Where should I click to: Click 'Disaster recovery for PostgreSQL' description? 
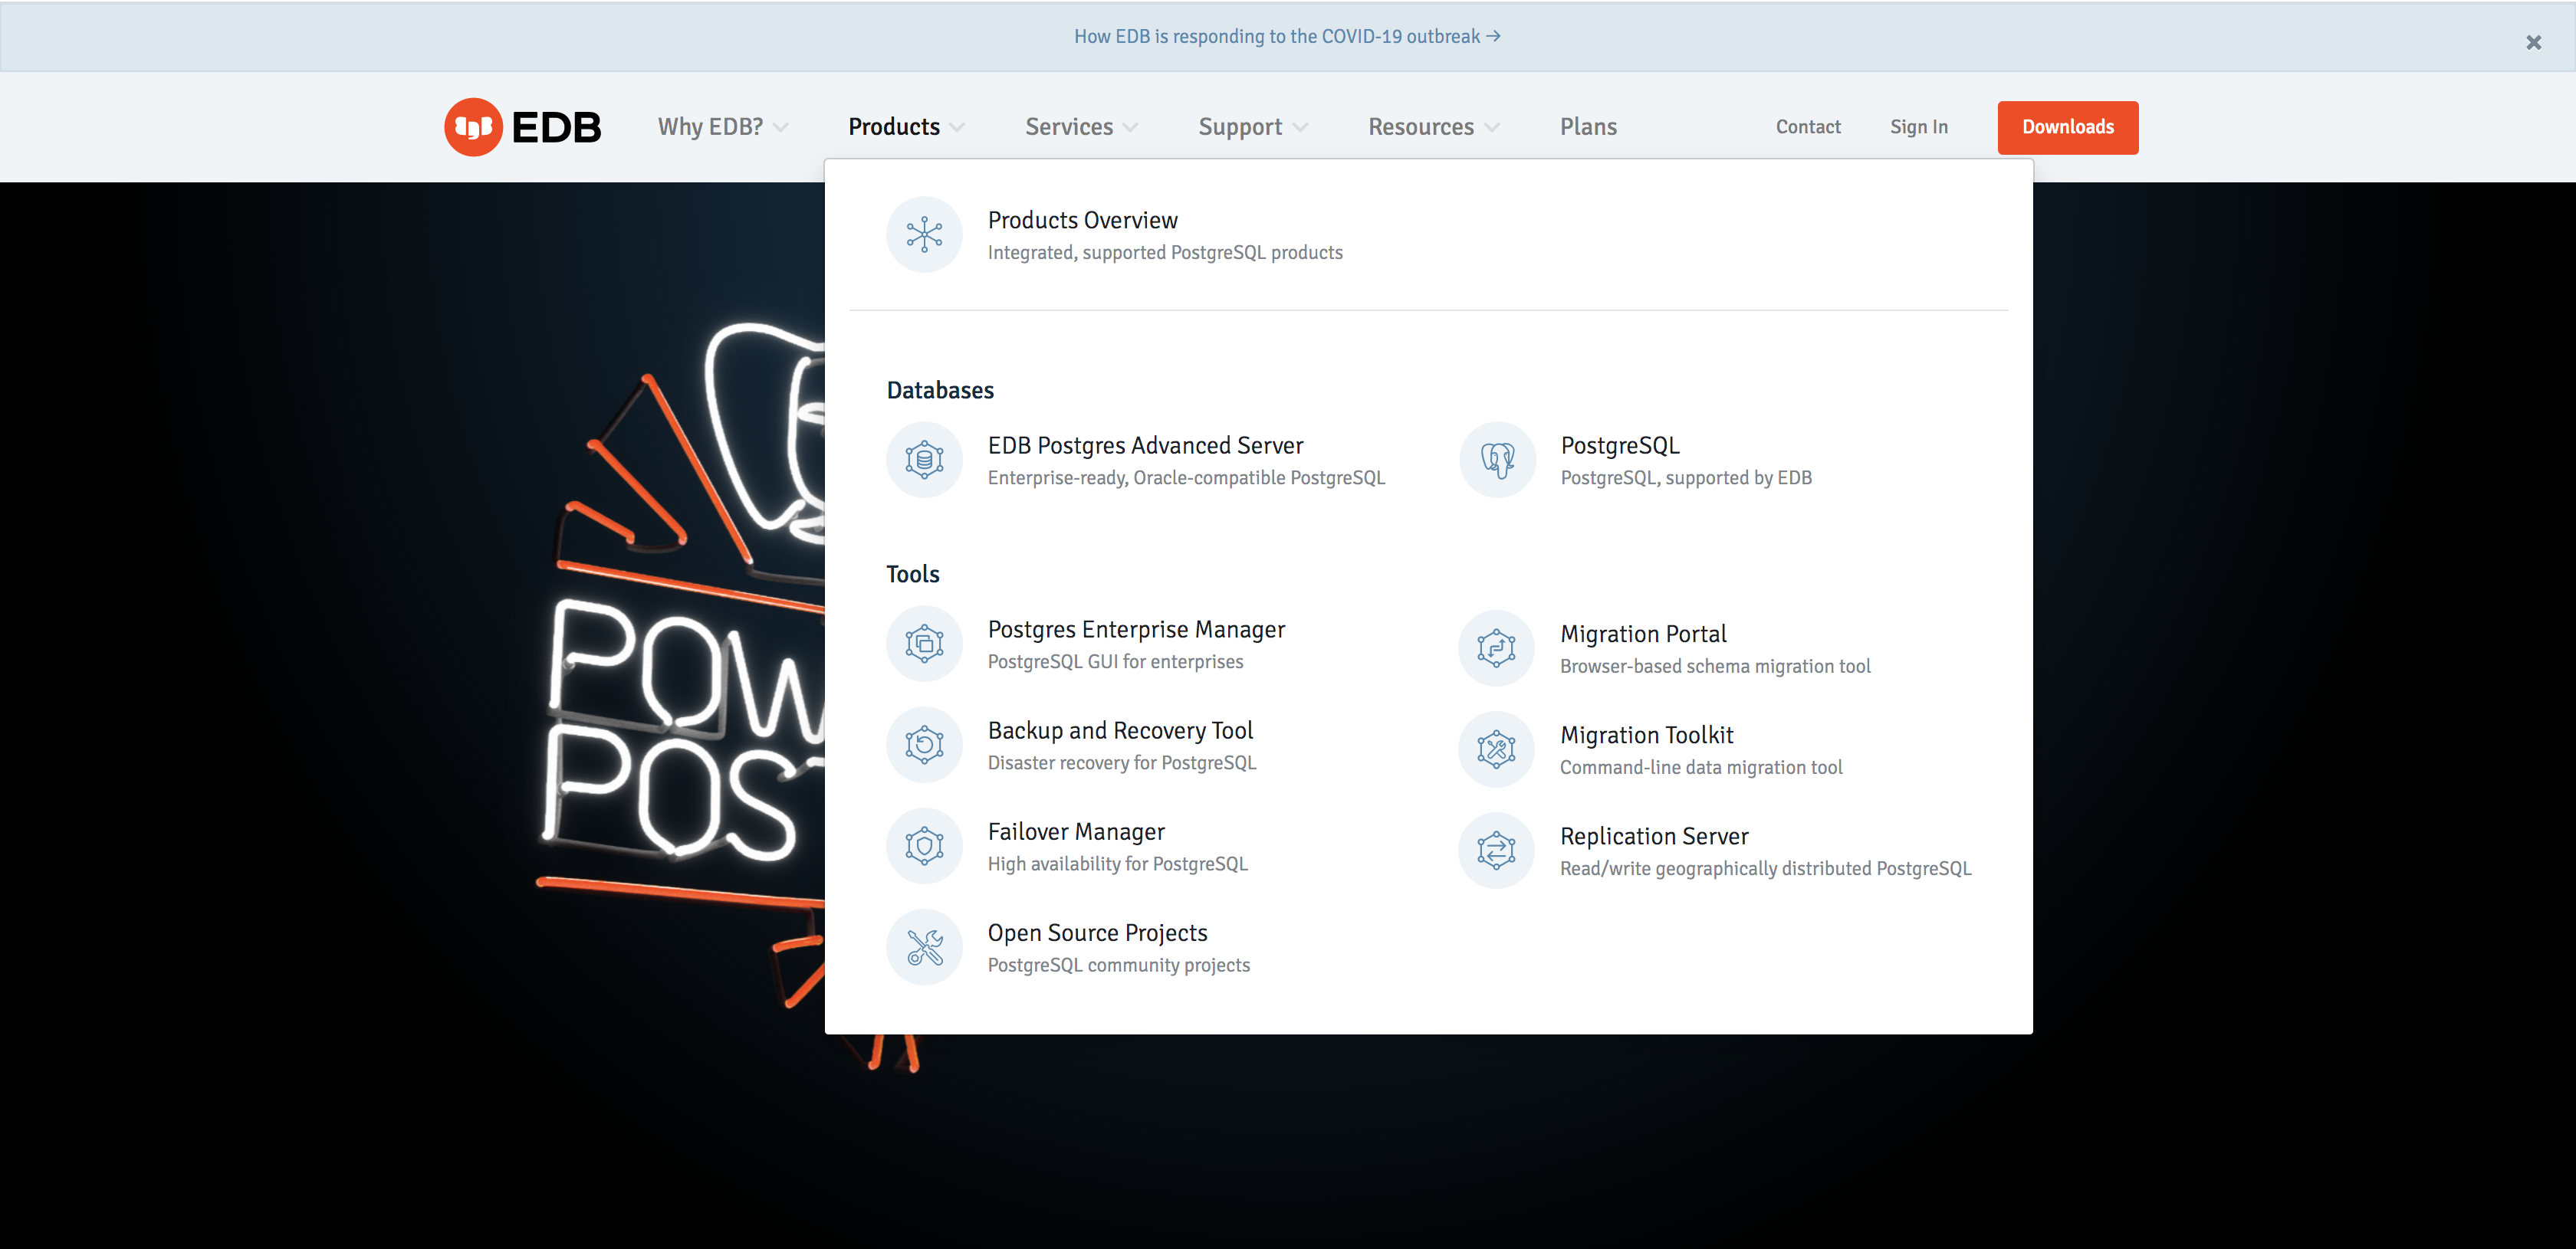point(1121,762)
